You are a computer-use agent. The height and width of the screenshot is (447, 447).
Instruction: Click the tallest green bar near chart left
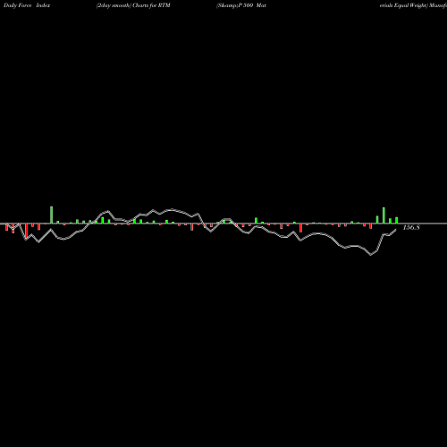51,215
